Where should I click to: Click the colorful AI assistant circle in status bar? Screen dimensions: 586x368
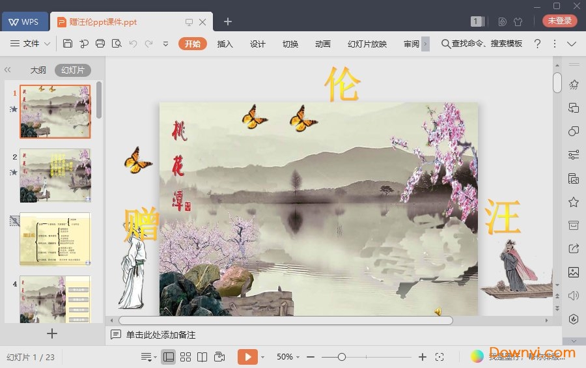[477, 356]
